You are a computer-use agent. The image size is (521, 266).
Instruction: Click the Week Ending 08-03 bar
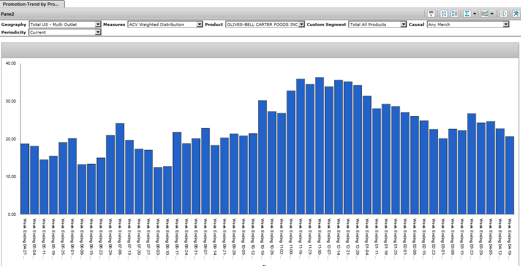158,191
